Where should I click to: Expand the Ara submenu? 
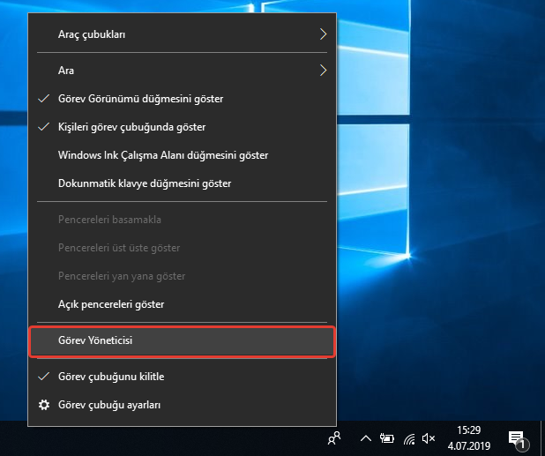click(323, 69)
